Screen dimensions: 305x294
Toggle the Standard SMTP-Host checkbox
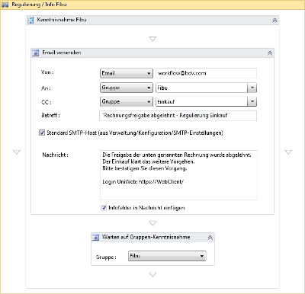point(42,133)
